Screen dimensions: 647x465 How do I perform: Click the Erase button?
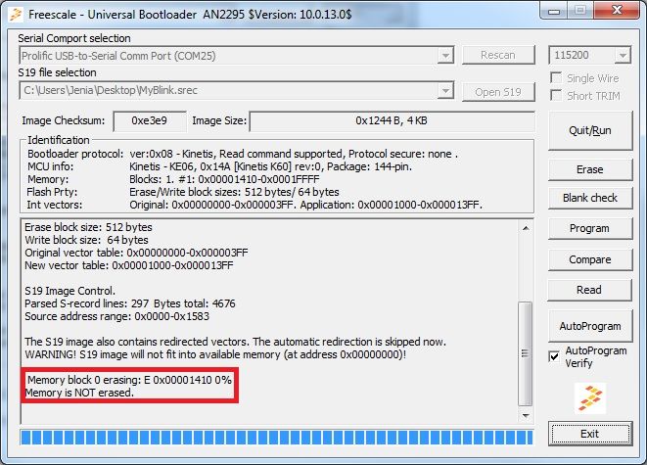590,169
